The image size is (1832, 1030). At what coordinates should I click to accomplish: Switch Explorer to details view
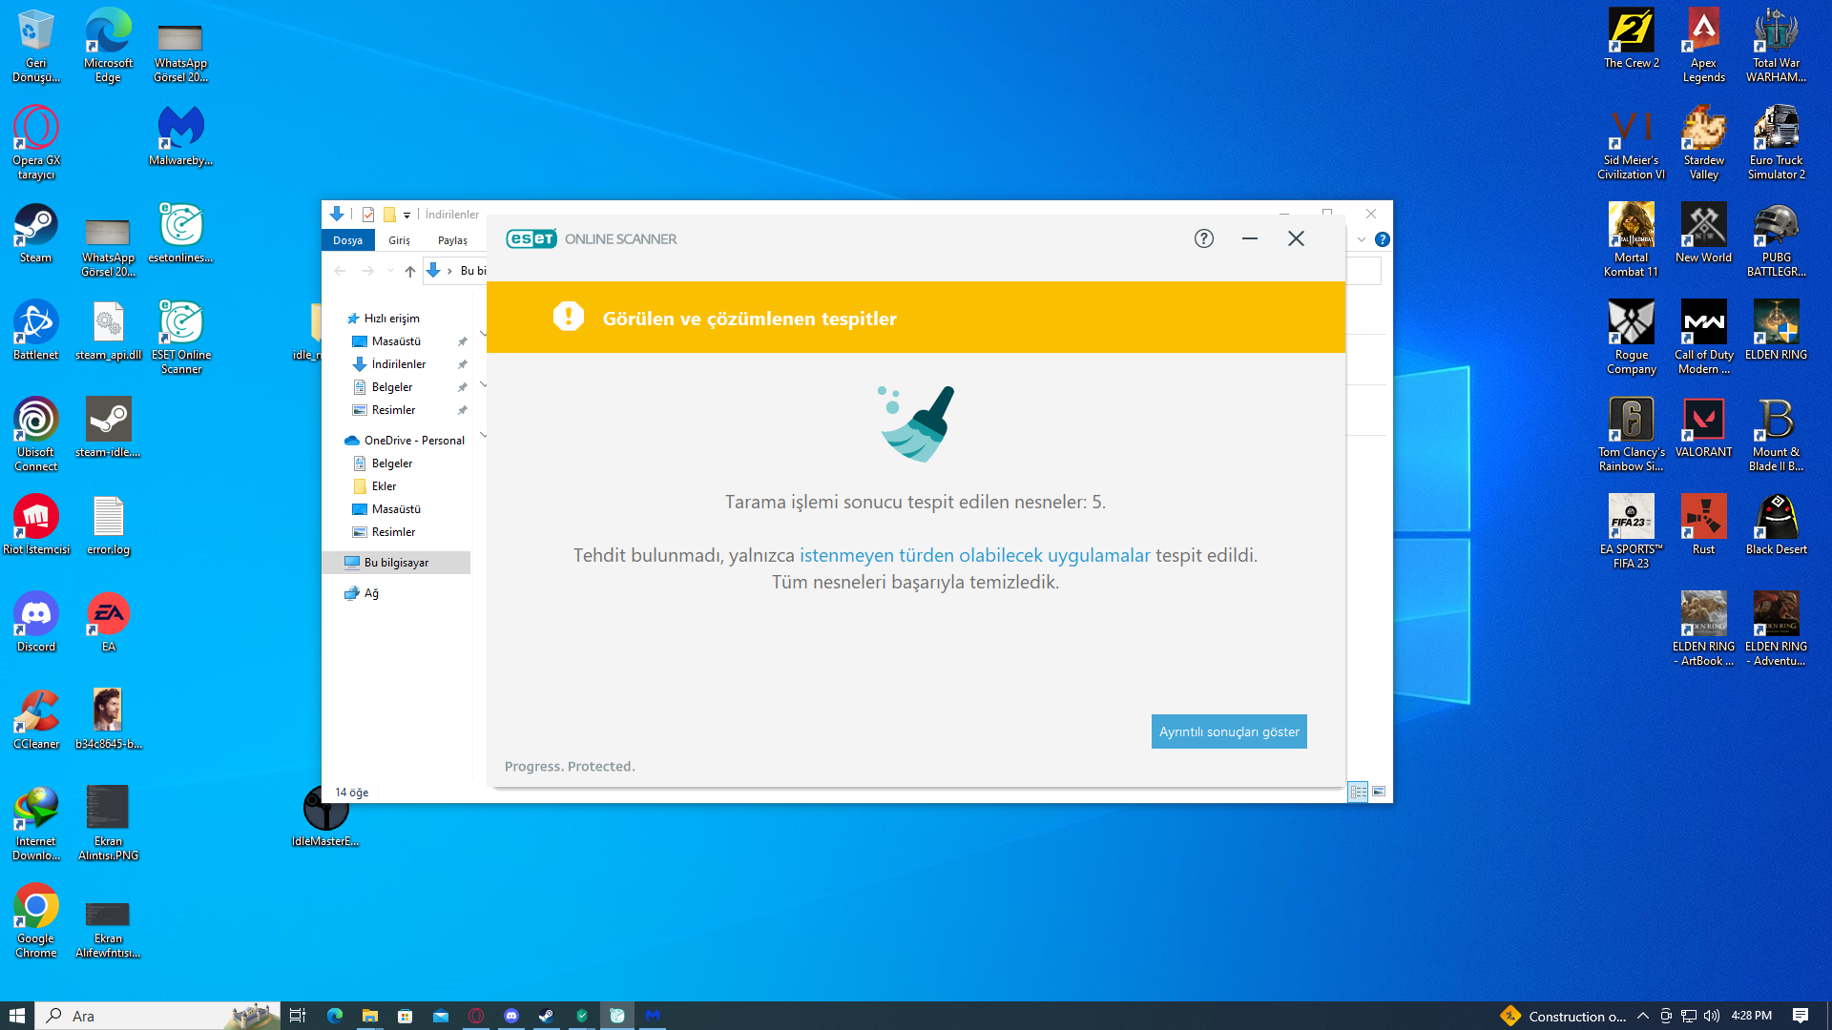(x=1358, y=792)
